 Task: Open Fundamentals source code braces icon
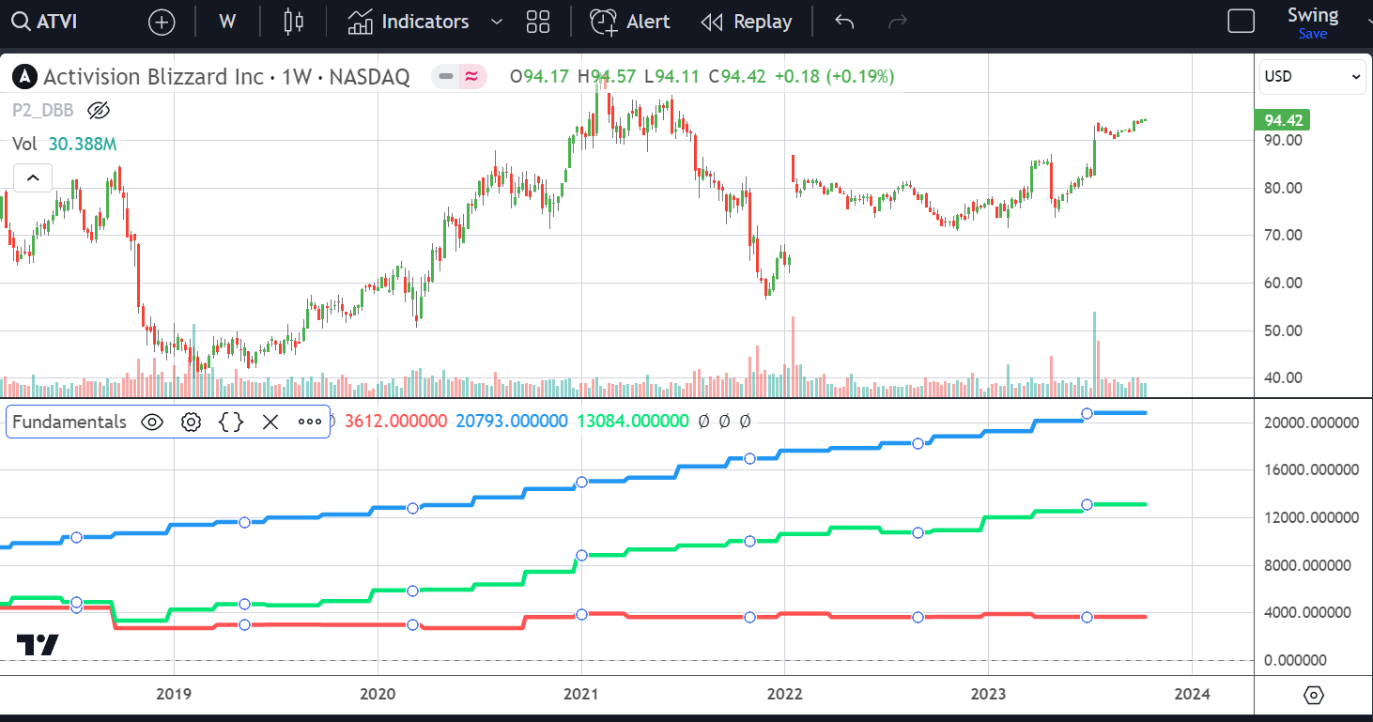tap(231, 422)
